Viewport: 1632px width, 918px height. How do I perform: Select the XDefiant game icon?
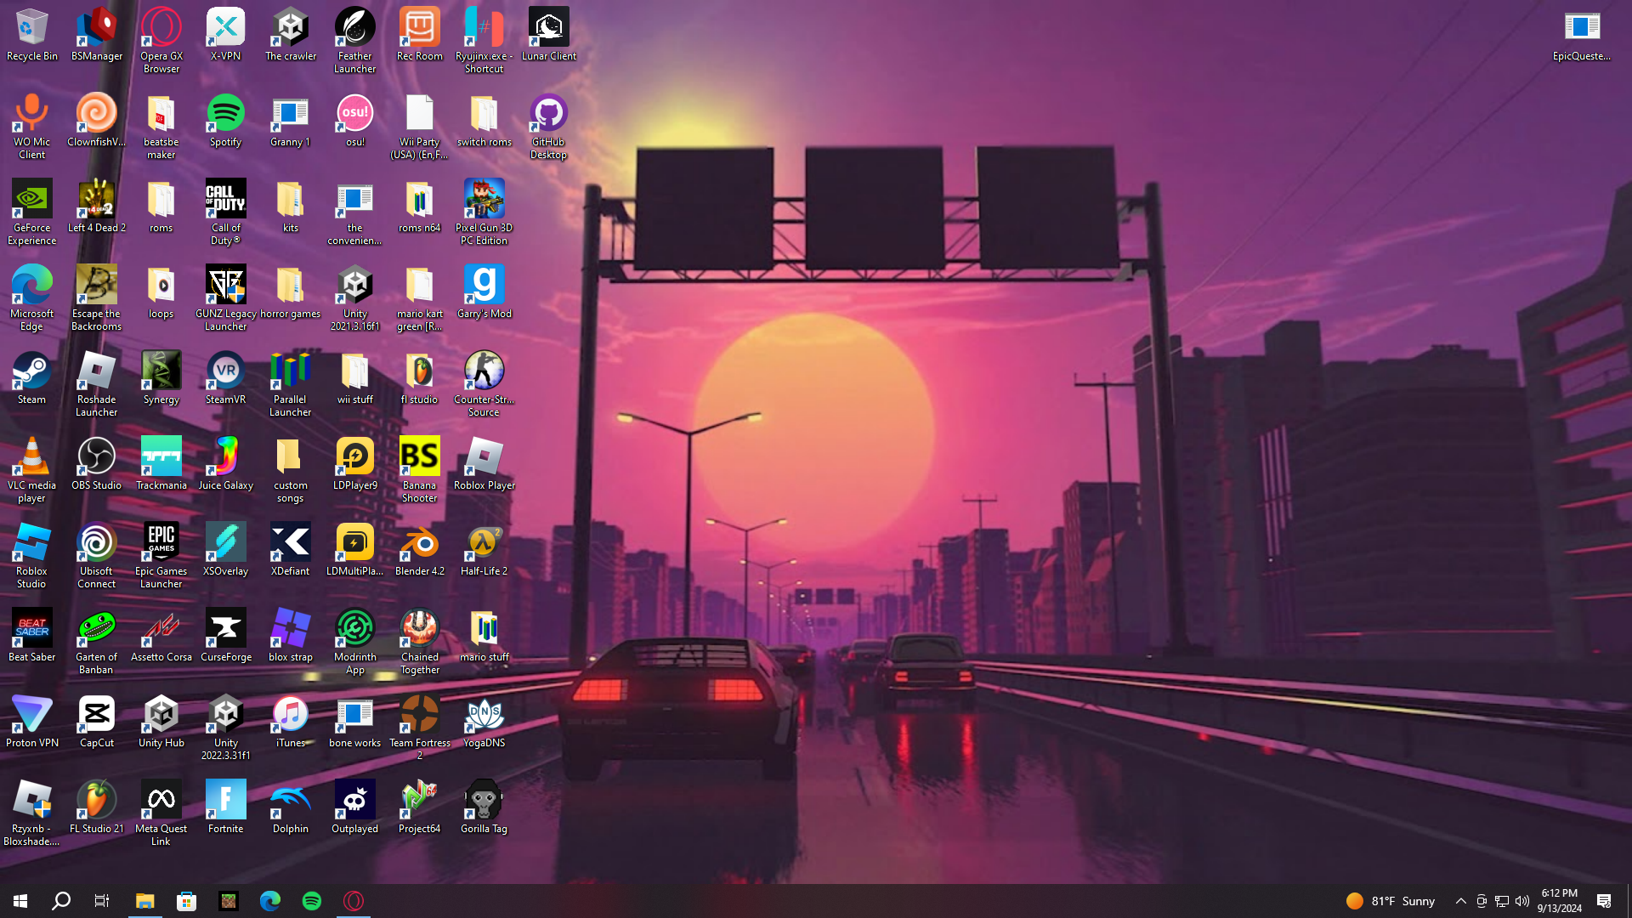(x=291, y=550)
